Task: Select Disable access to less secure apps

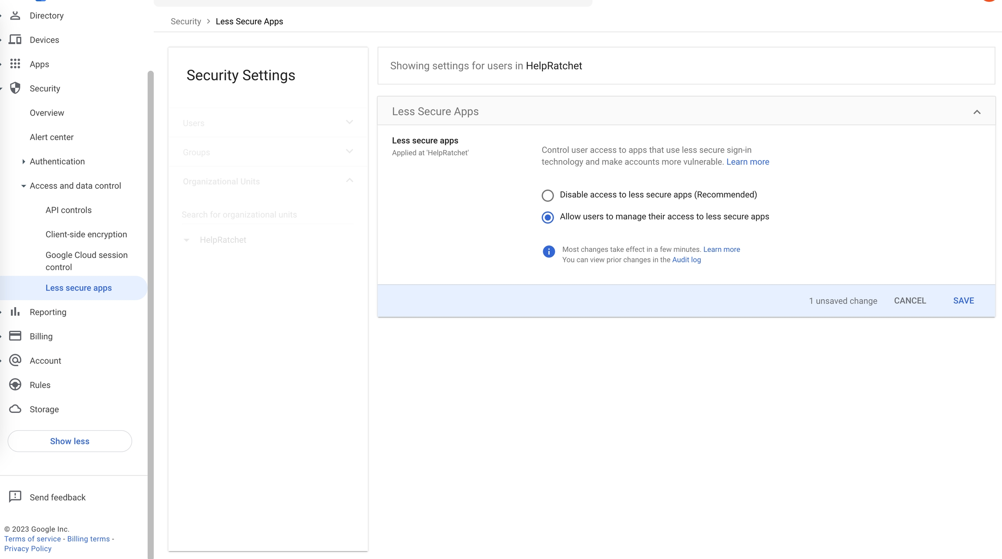Action: click(x=548, y=195)
